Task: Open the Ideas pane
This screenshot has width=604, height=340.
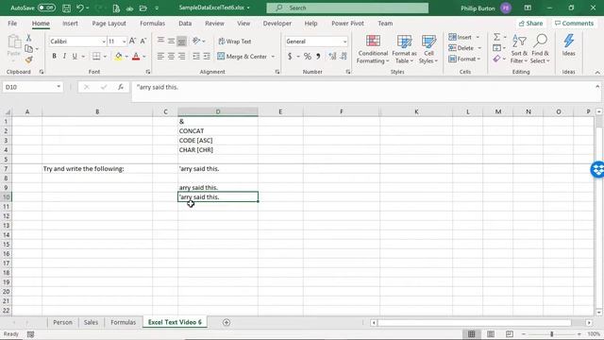Action: (568, 45)
